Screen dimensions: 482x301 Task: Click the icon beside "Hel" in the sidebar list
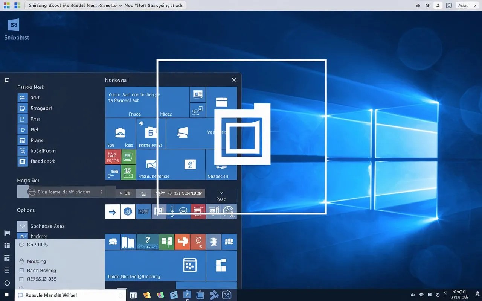[23, 130]
